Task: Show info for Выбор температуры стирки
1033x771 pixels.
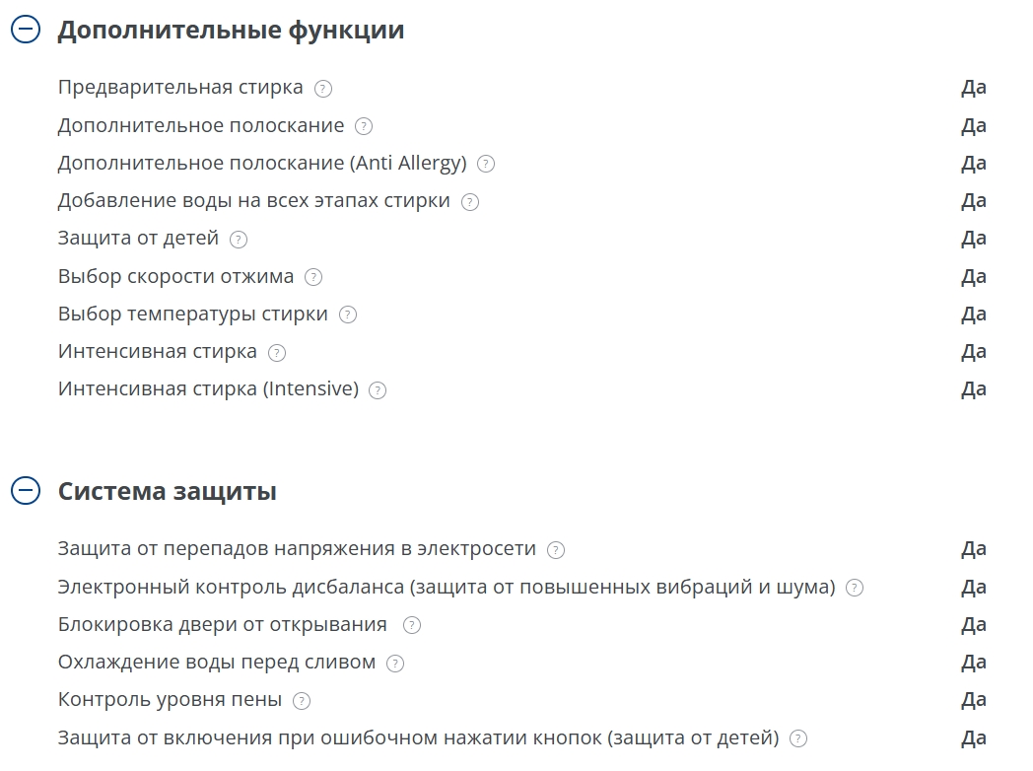Action: 348,315
